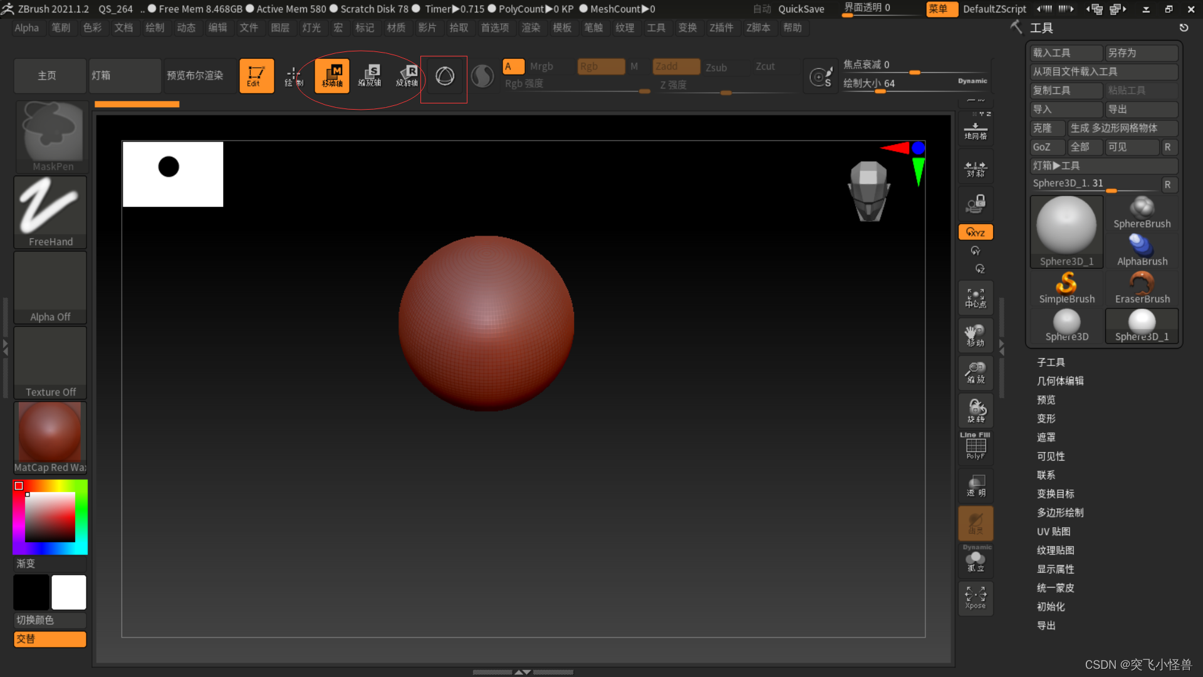The image size is (1203, 677).
Task: Toggle the XYZ rotation mode button
Action: point(976,232)
